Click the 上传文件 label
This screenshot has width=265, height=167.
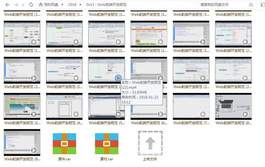(x=150, y=159)
